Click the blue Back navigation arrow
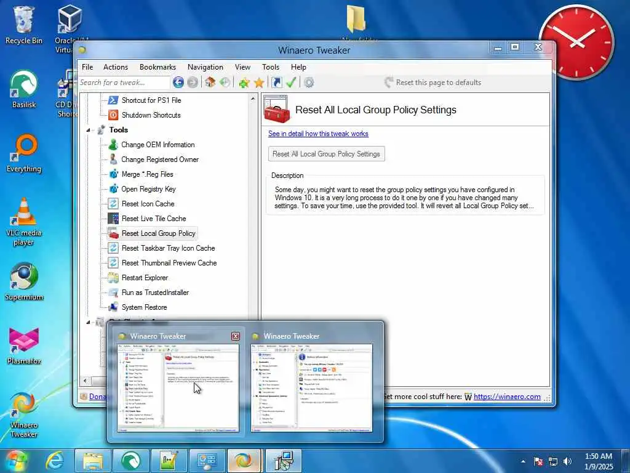 pos(178,83)
